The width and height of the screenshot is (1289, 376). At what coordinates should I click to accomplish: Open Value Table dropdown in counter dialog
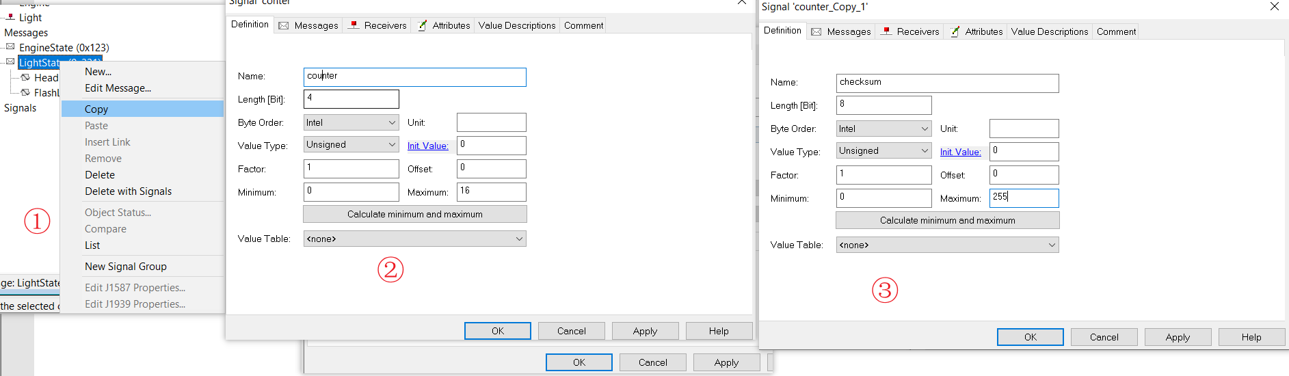click(x=415, y=239)
